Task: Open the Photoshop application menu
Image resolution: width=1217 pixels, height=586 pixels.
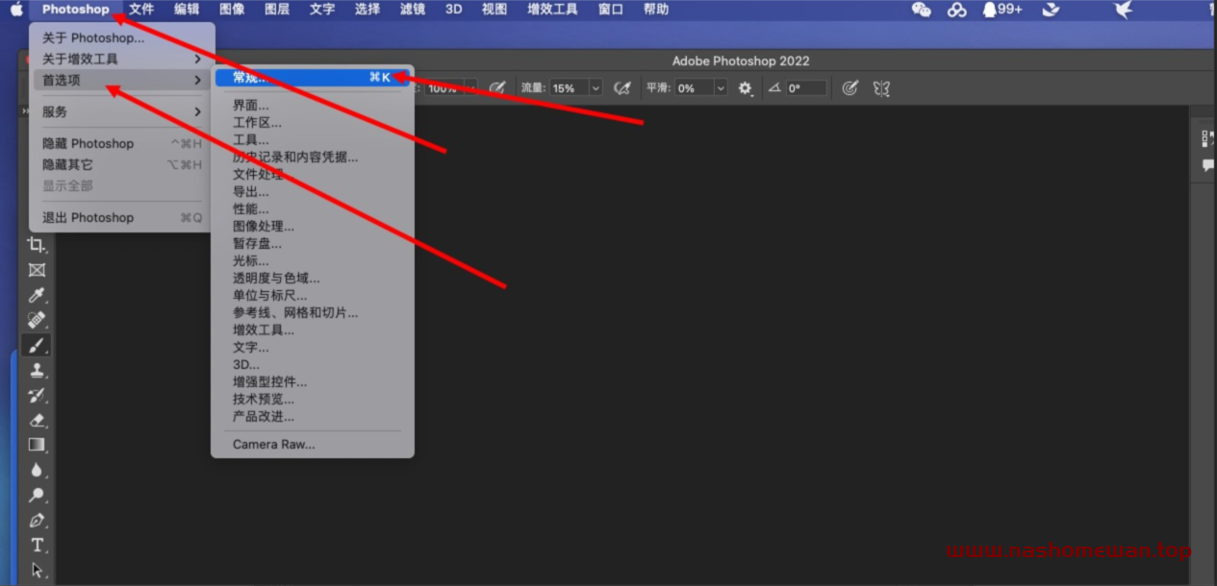Action: coord(76,10)
